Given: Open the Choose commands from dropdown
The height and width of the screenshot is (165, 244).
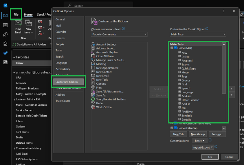Looking at the screenshot, I should point(119,34).
